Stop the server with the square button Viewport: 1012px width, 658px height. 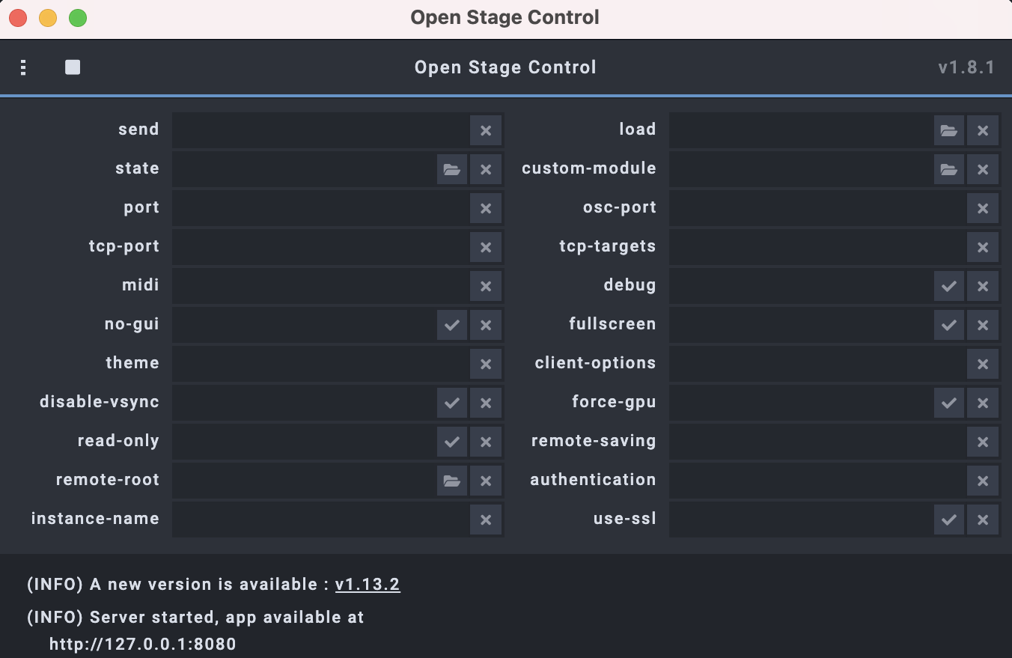coord(73,67)
